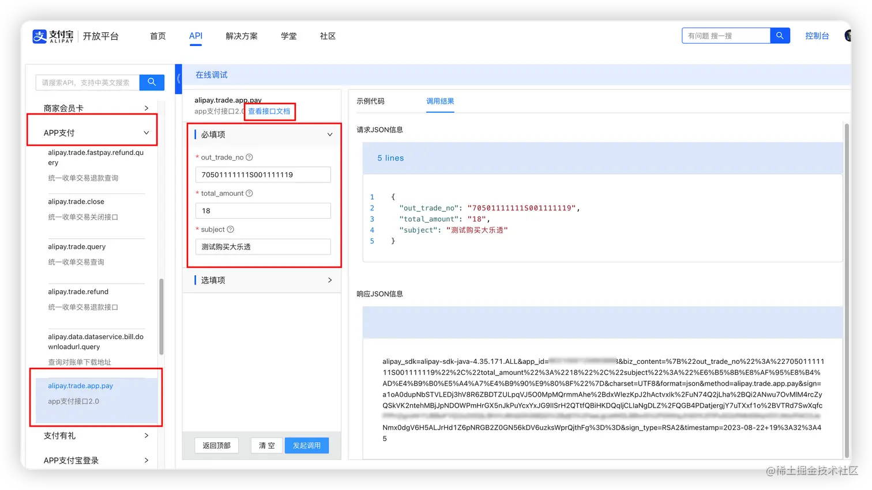The image size is (872, 490).
Task: Open the 社区 navigation item
Action: [328, 36]
